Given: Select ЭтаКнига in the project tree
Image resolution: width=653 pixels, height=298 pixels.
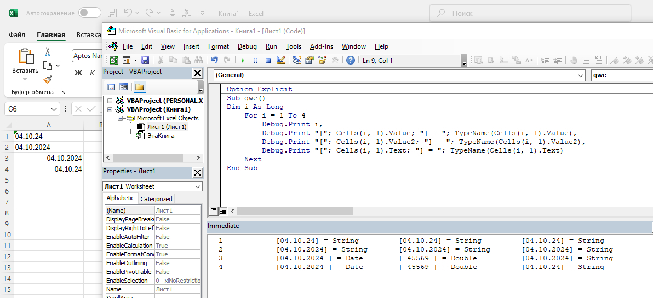Looking at the screenshot, I should [161, 136].
